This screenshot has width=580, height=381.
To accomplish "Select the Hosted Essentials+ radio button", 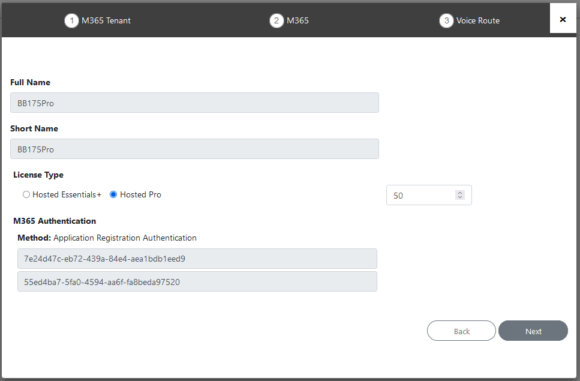I will [x=26, y=194].
